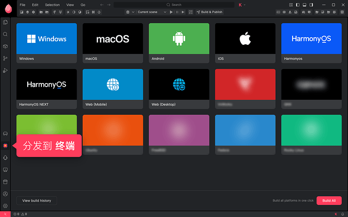Image resolution: width=348 pixels, height=217 pixels.
Task: Open settings gear at sidebar bottom
Action: pos(6,206)
